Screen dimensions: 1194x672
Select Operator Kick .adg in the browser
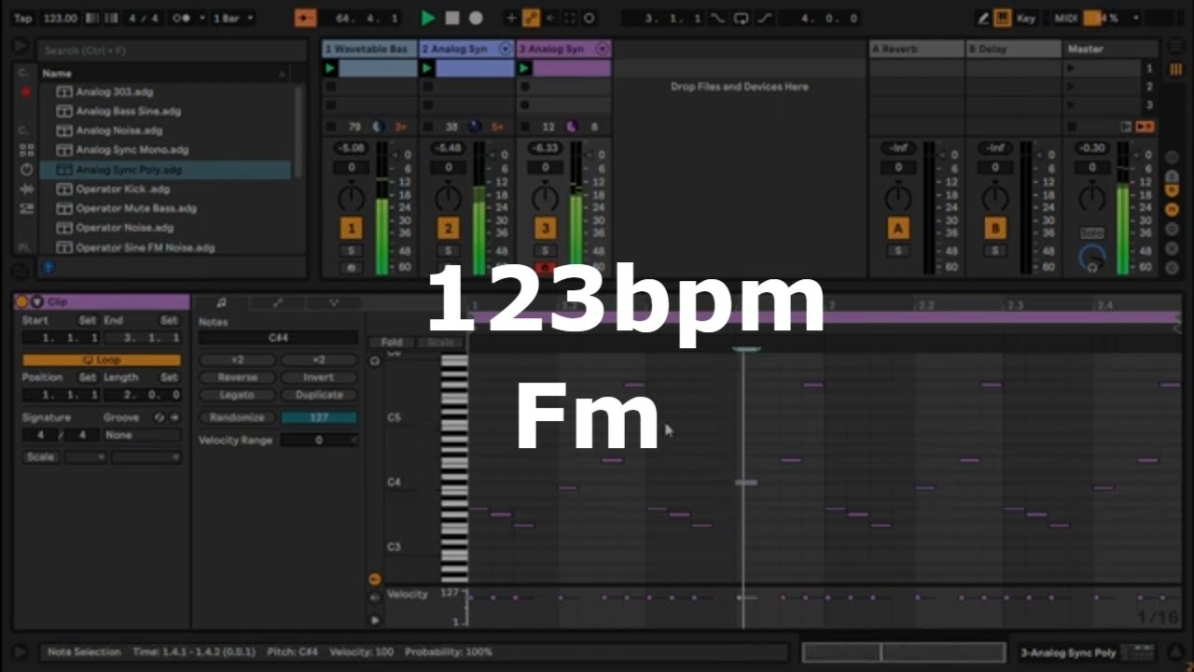coord(123,189)
